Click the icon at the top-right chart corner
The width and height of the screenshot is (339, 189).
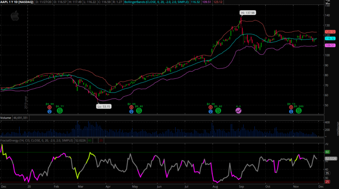328,2
